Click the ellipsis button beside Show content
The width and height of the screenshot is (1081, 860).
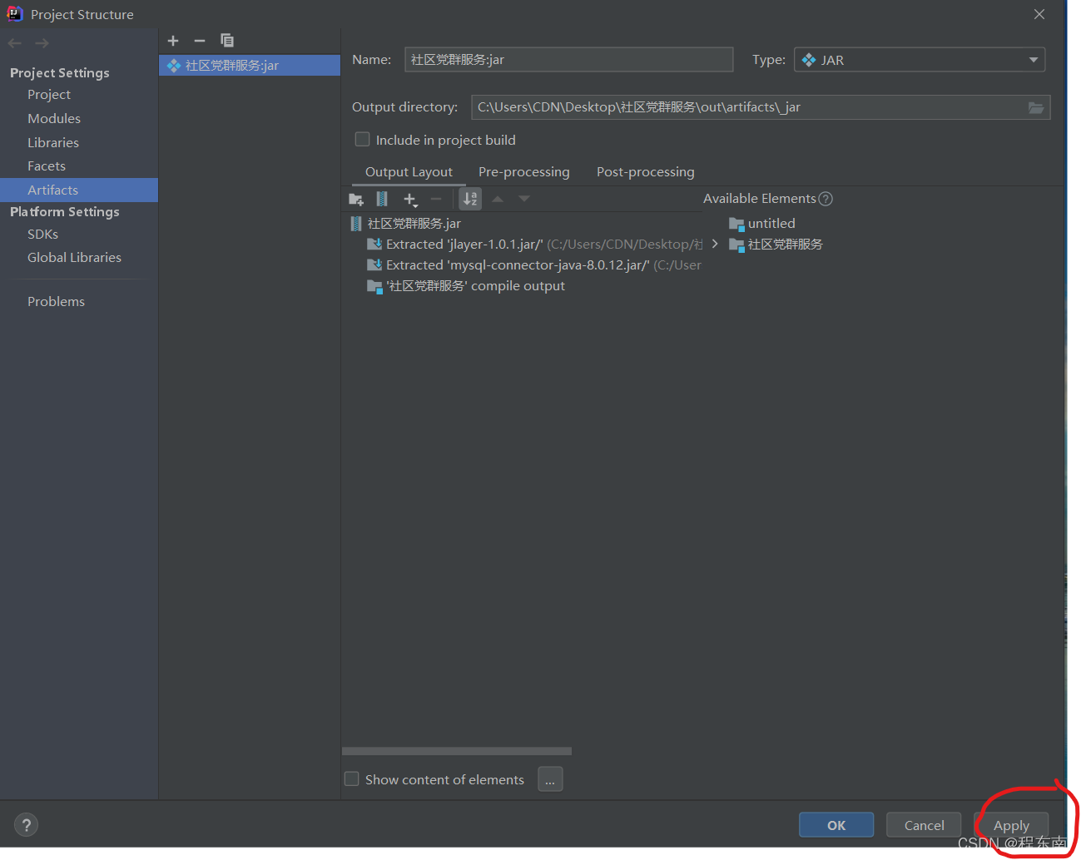pos(550,779)
